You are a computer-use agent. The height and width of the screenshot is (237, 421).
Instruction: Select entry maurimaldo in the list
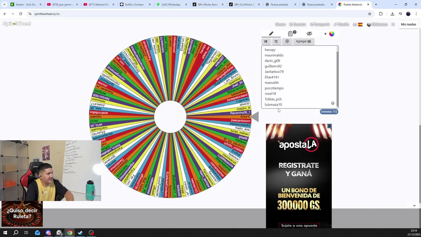274,55
